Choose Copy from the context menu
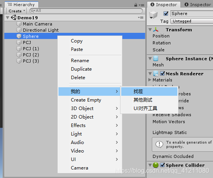The image size is (213, 178). tap(90, 41)
